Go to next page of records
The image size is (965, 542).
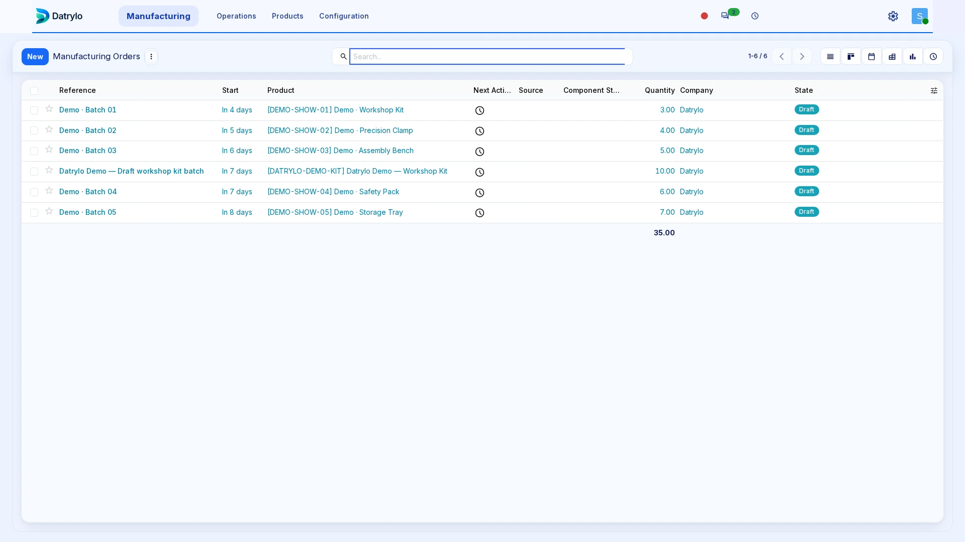tap(802, 57)
